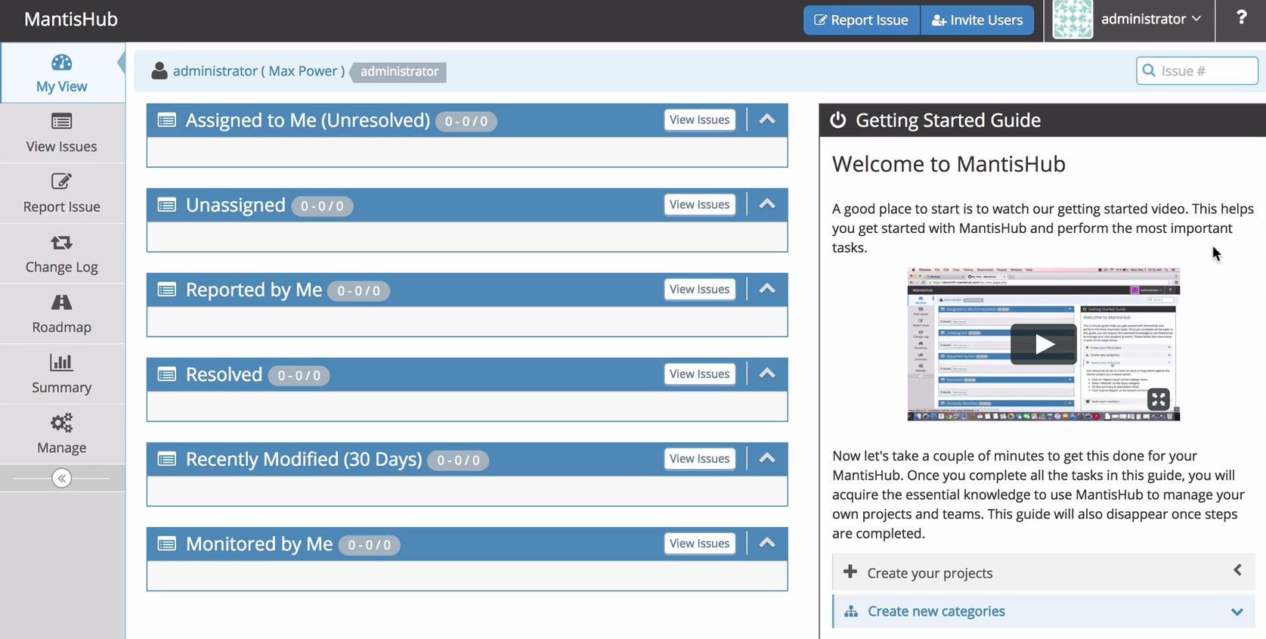Open the Report Issue sidebar item
This screenshot has width=1266, height=639.
click(x=62, y=194)
